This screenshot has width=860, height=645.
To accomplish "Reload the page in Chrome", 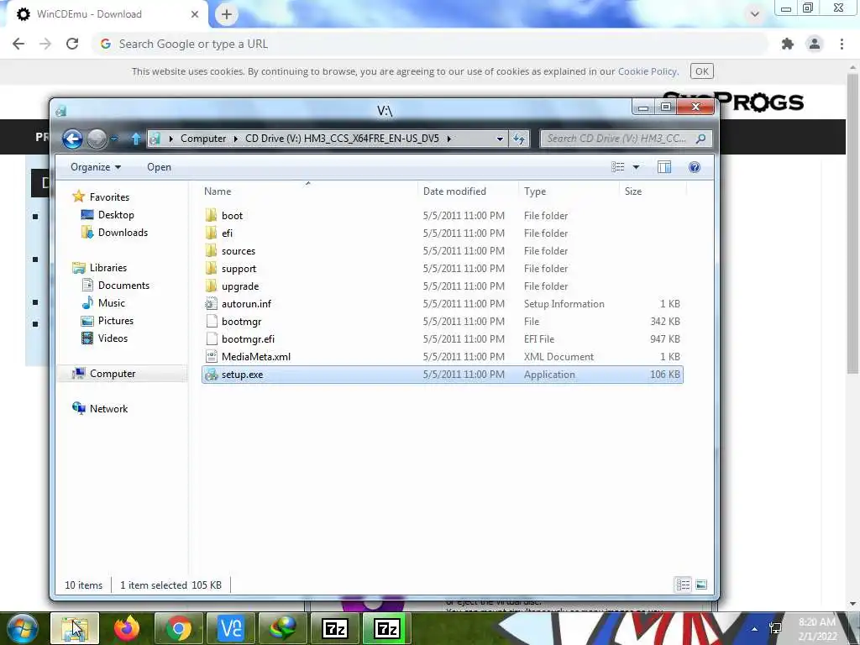I will coord(72,44).
